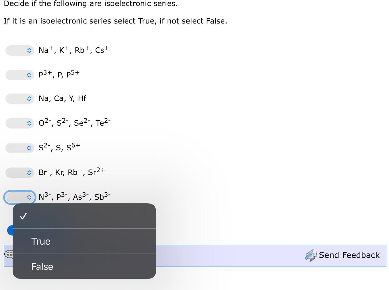Click the checkmark entry at the top of the menu
389x290 pixels.
click(24, 216)
